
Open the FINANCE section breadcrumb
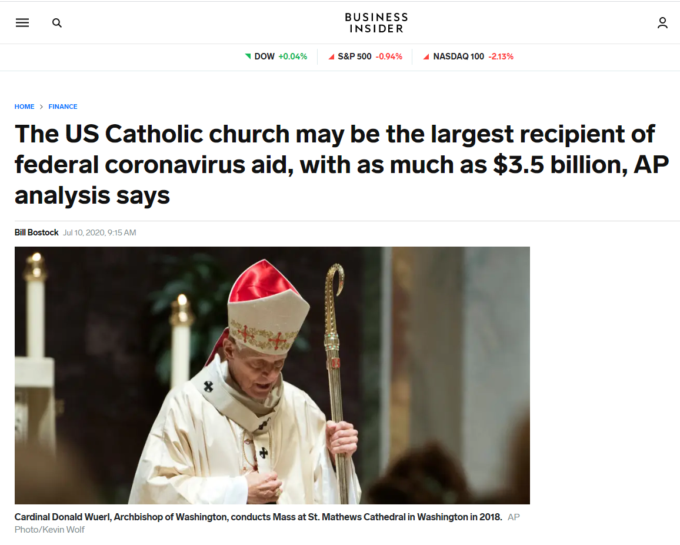click(63, 107)
